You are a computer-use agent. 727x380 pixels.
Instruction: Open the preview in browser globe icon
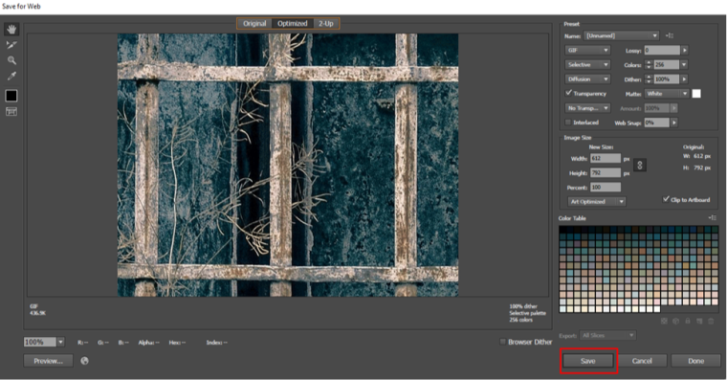point(84,361)
